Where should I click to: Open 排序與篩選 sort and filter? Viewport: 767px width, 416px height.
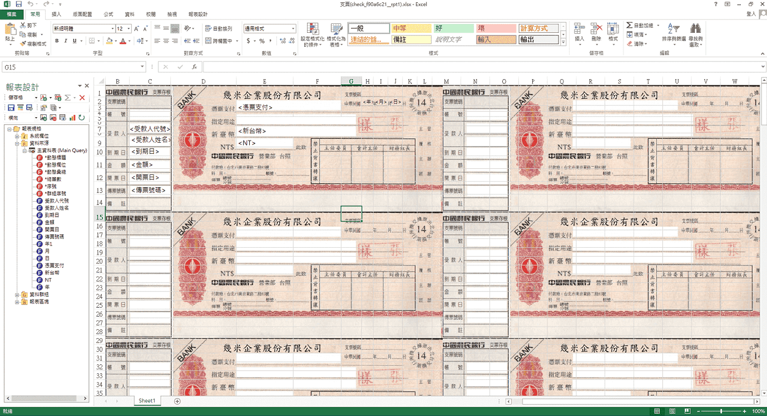pos(674,35)
